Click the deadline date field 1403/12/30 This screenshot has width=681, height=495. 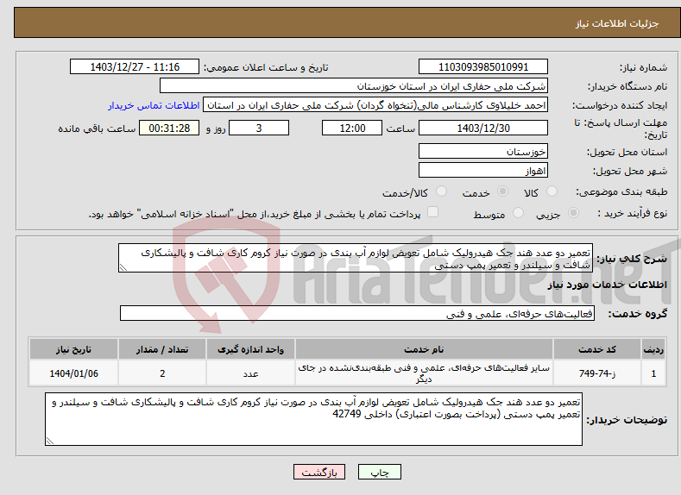[483, 128]
